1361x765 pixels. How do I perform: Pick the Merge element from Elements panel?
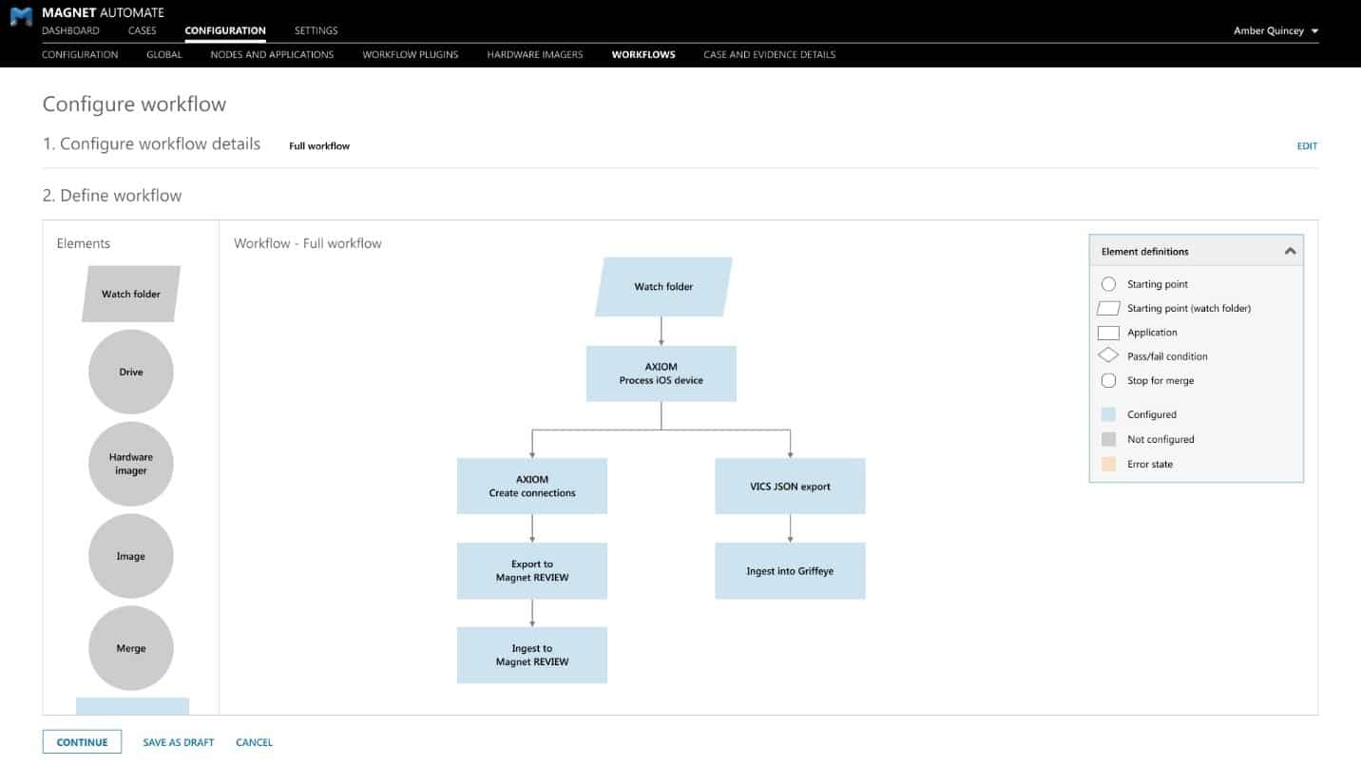coord(130,647)
